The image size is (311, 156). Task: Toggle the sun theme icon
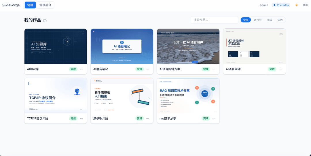(296, 5)
